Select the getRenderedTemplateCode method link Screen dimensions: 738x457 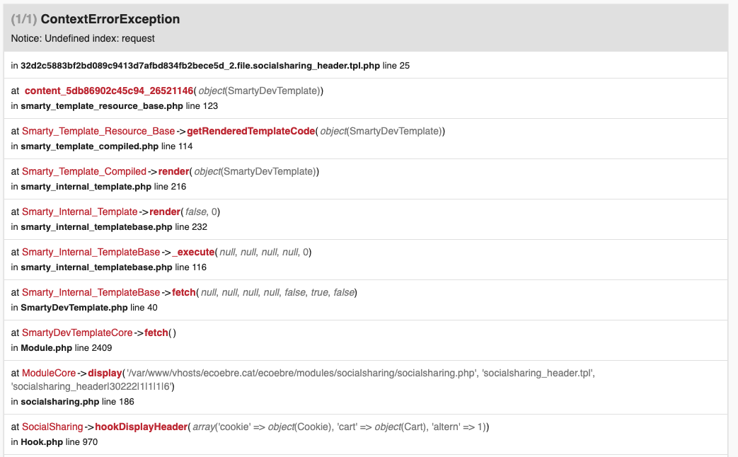pyautogui.click(x=250, y=131)
